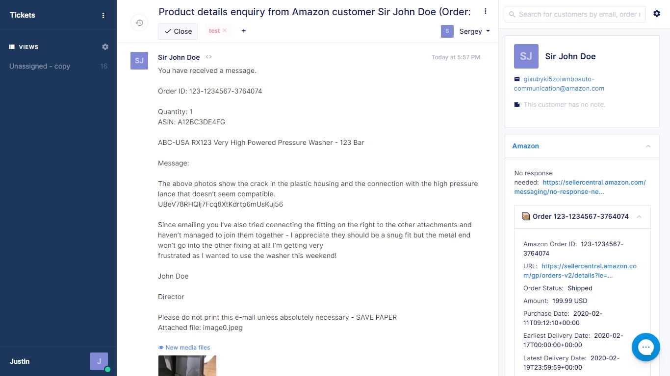This screenshot has height=376, width=670.
Task: Open the chat widget bubble
Action: pos(646,347)
